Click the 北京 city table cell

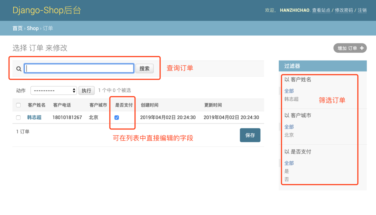pyautogui.click(x=94, y=117)
